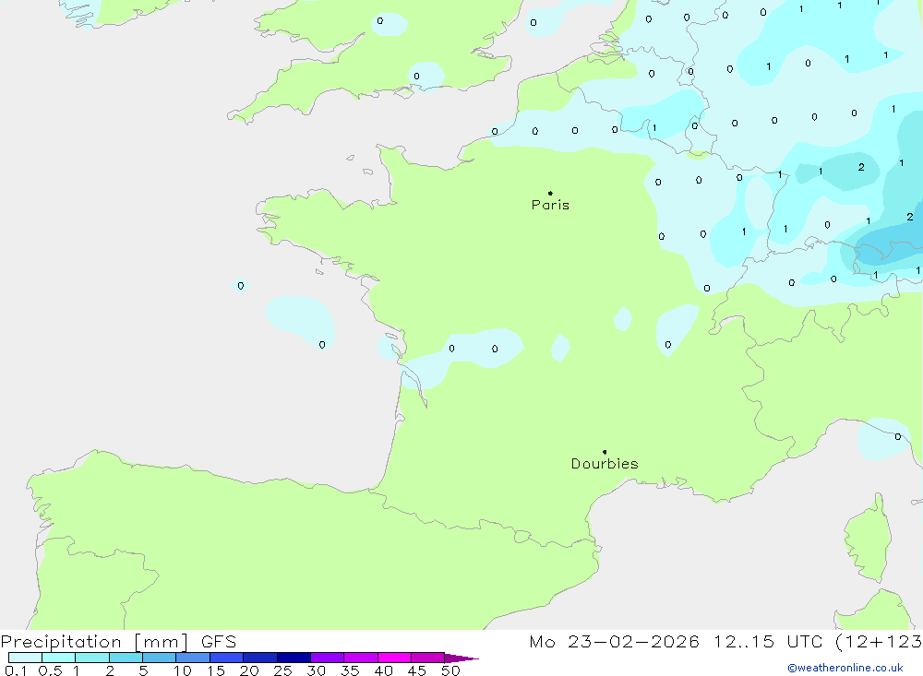This screenshot has width=923, height=676.
Task: Click the 0.5 legend scale number
Action: coord(50,670)
